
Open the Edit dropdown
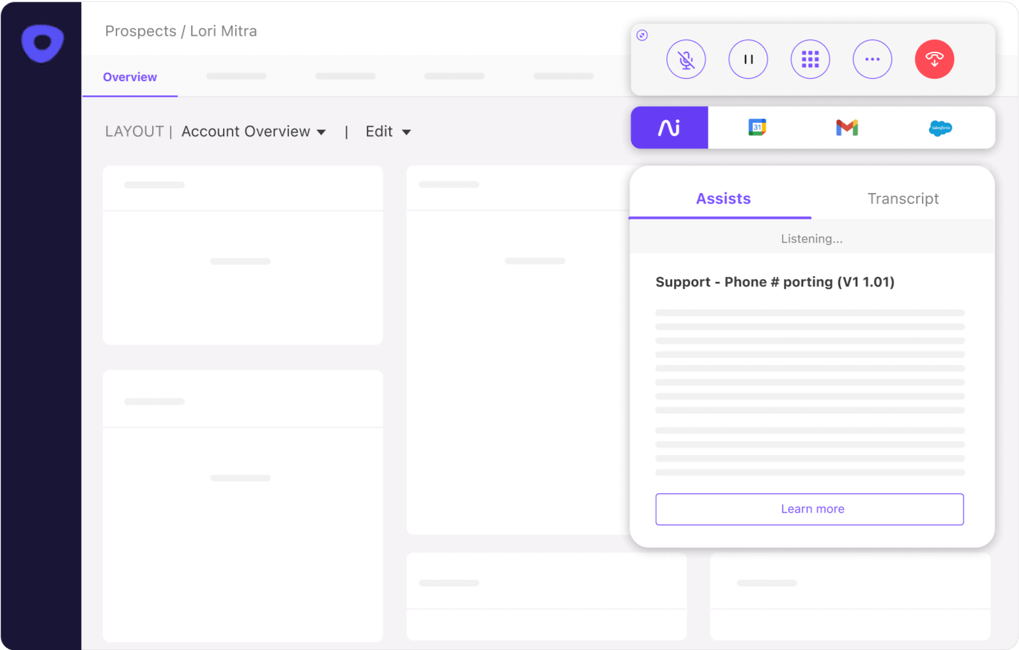tap(388, 132)
